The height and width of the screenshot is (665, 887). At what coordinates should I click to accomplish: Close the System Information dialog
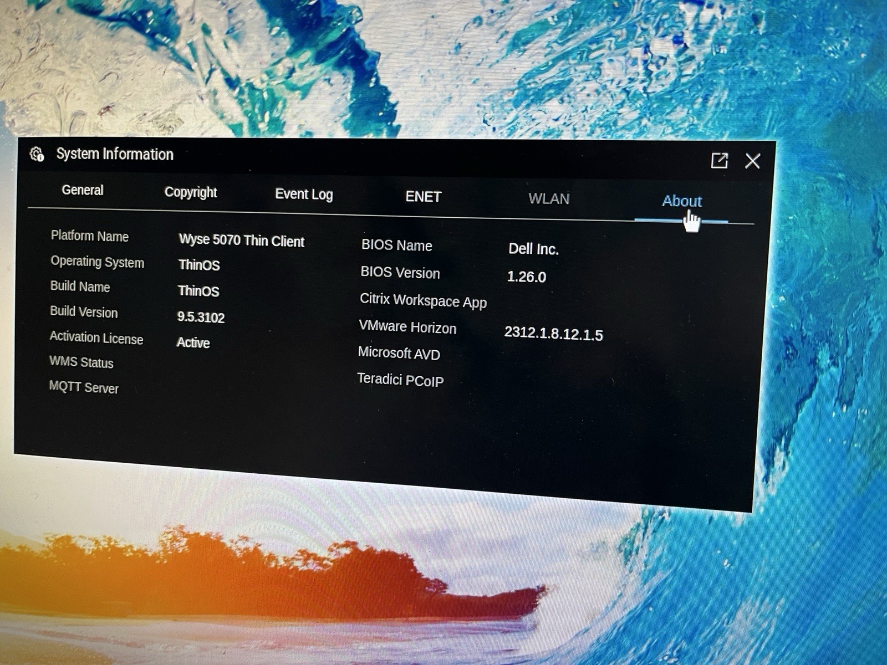(x=752, y=161)
